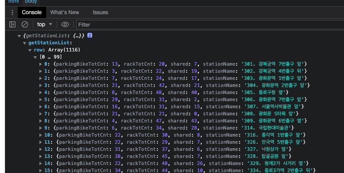
Task: Click station name '306. 광화문역 7번출구 앞'
Action: (273, 99)
